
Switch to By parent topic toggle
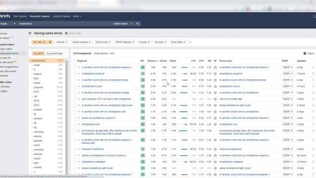tap(55, 53)
